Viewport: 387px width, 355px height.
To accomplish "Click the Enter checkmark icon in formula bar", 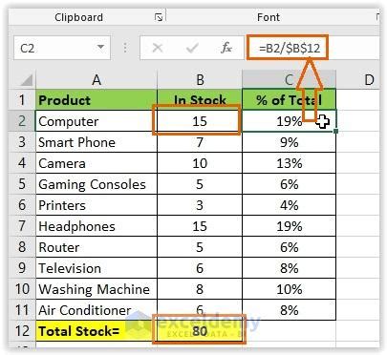I will coord(192,48).
